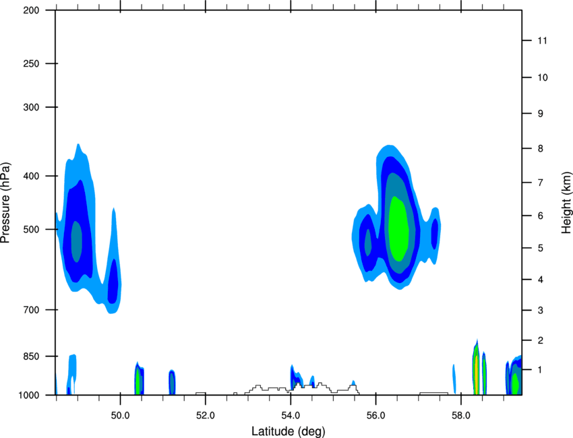
Task: Click the large green core near 56.5 latitude
Action: [398, 229]
